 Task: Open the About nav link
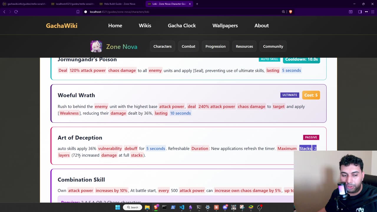point(262,26)
